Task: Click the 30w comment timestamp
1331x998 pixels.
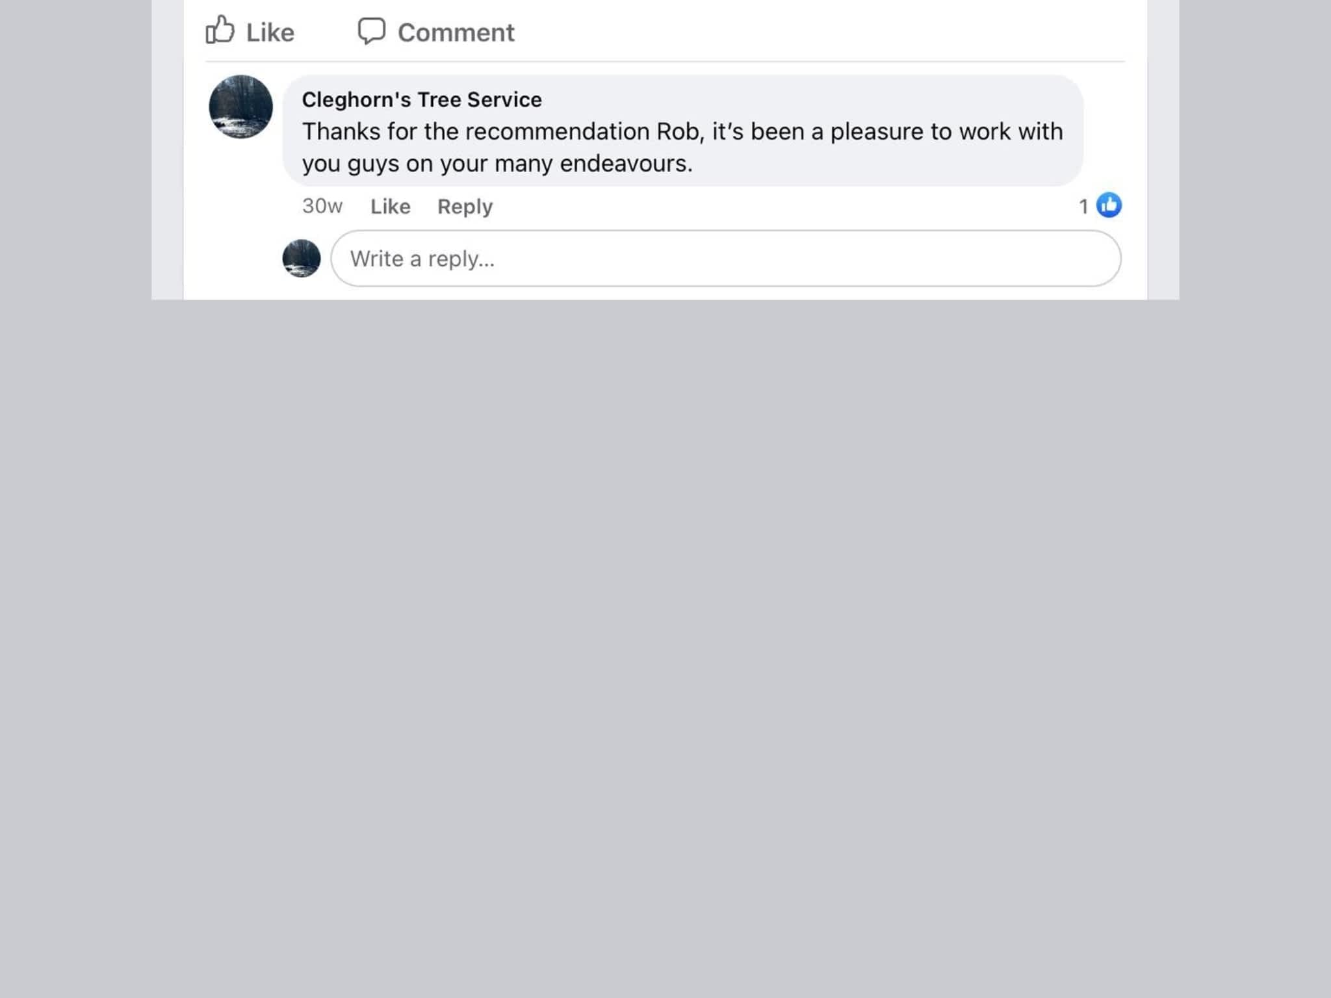Action: [x=322, y=206]
